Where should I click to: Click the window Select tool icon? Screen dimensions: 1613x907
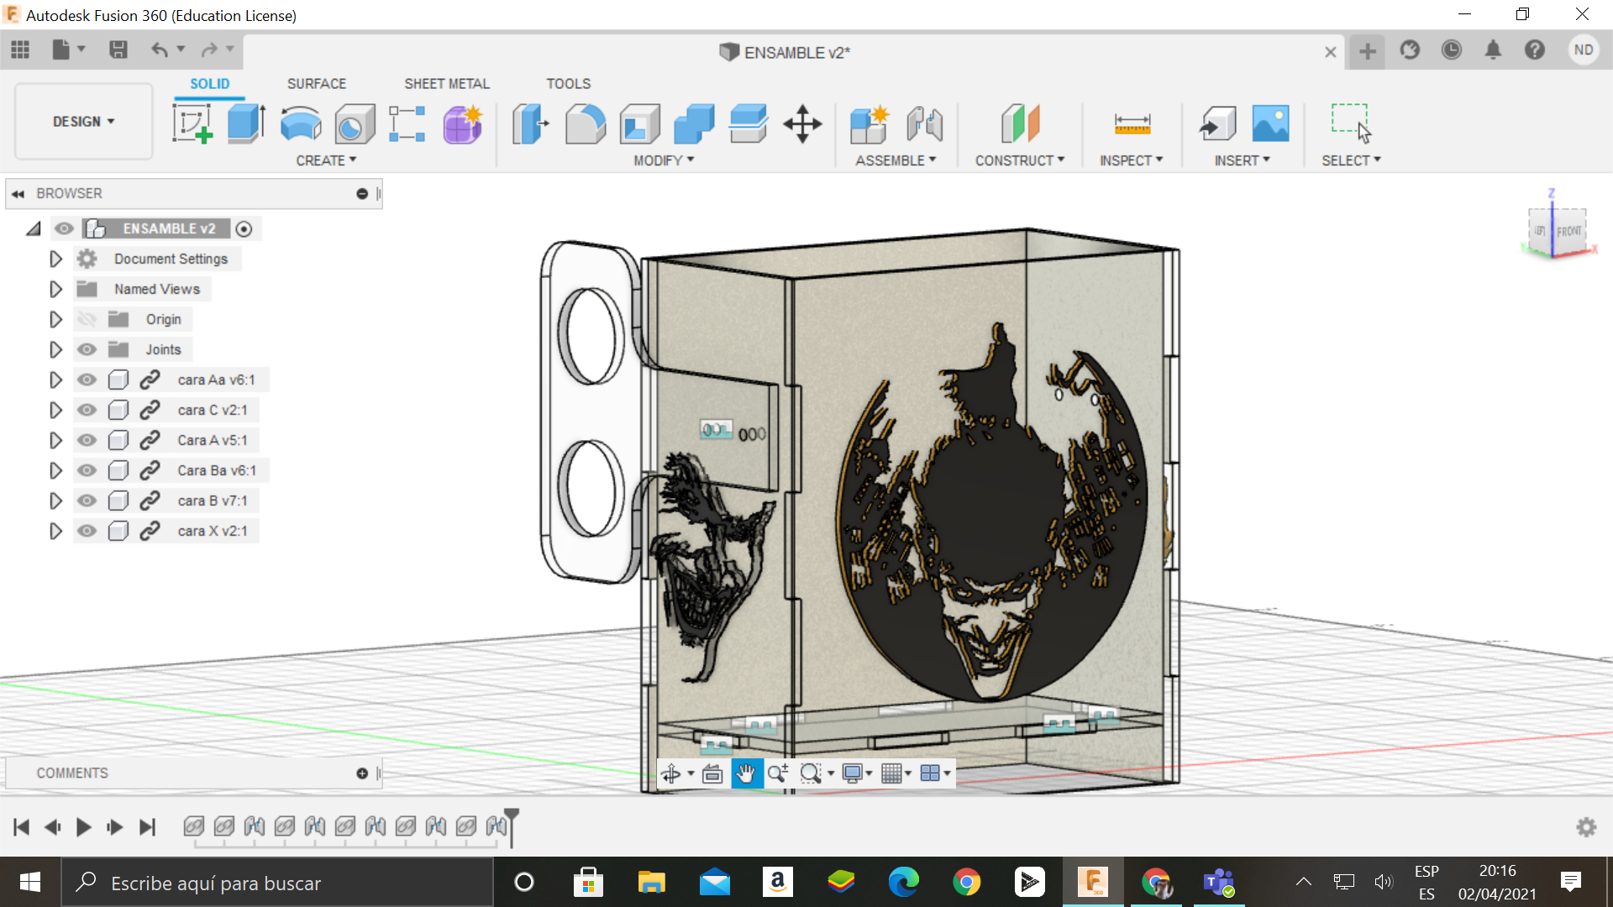pyautogui.click(x=1351, y=123)
